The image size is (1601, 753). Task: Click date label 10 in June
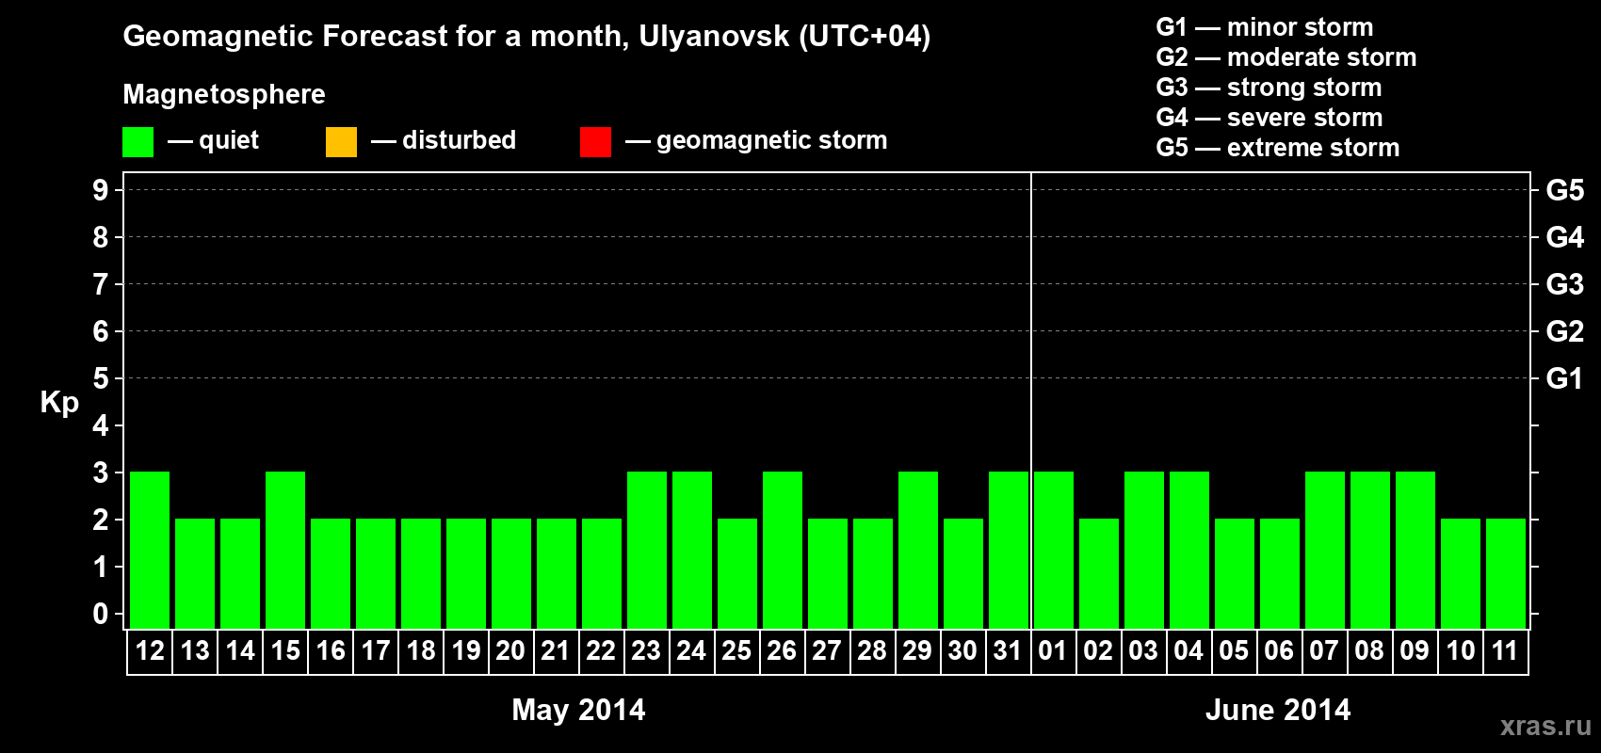(x=1461, y=650)
